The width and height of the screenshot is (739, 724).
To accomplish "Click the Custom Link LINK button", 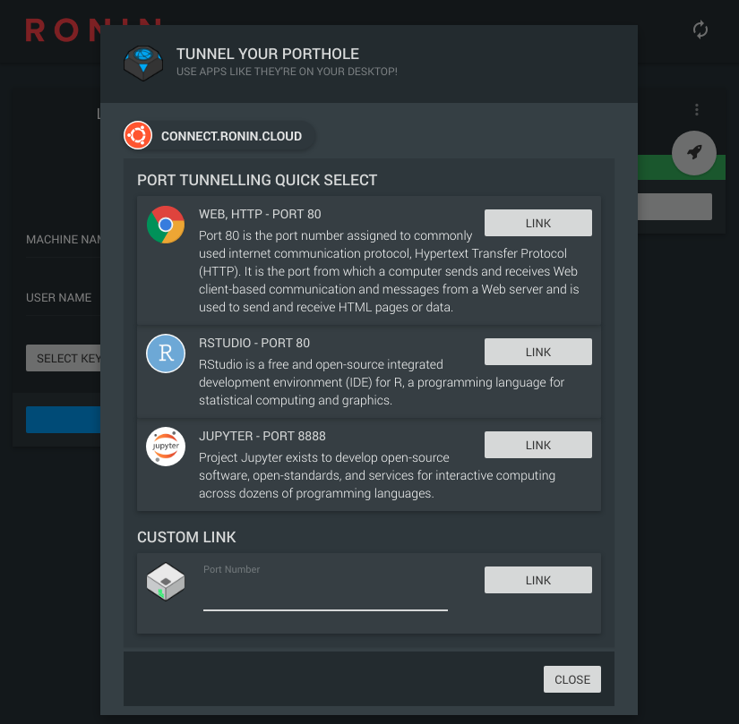I will [x=538, y=581].
